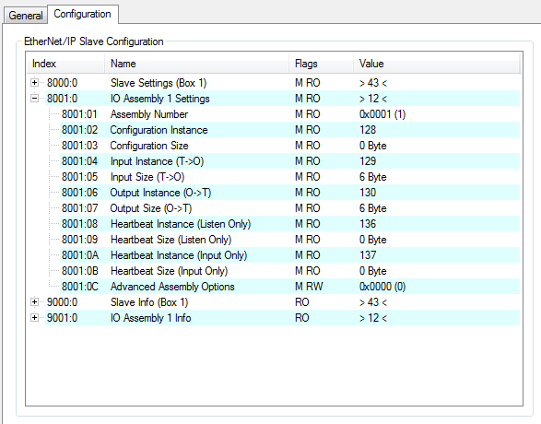
Task: Click the Input Size value '6 Byte'
Action: (x=372, y=177)
